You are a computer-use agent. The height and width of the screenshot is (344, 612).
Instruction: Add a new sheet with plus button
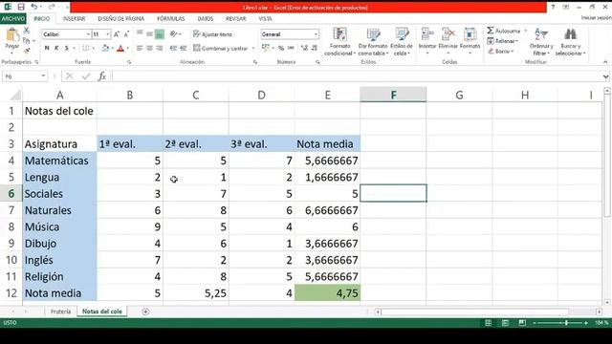145,312
